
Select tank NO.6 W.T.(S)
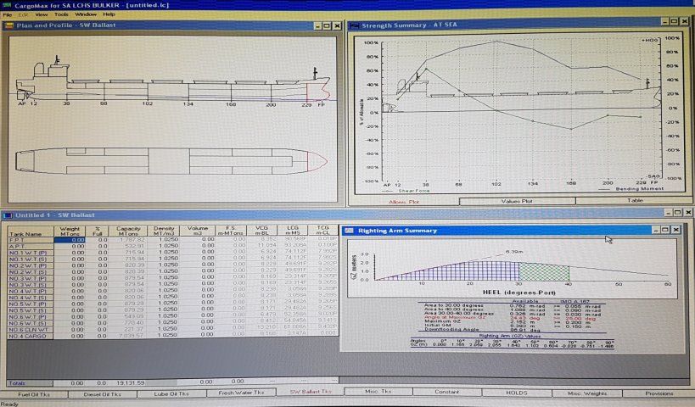pyautogui.click(x=31, y=323)
